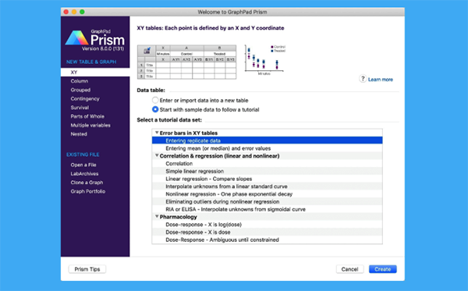Select 'Interpolate unknowns from a linear standard curve'

[x=267, y=186]
